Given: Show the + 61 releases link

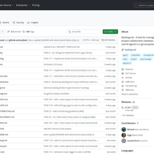Looking at the screenshot, I should 128,115.
